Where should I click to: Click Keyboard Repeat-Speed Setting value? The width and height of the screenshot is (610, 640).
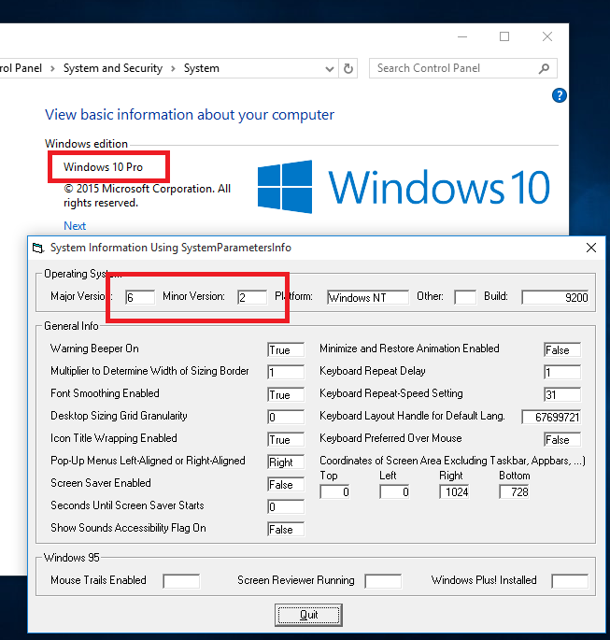pos(562,394)
